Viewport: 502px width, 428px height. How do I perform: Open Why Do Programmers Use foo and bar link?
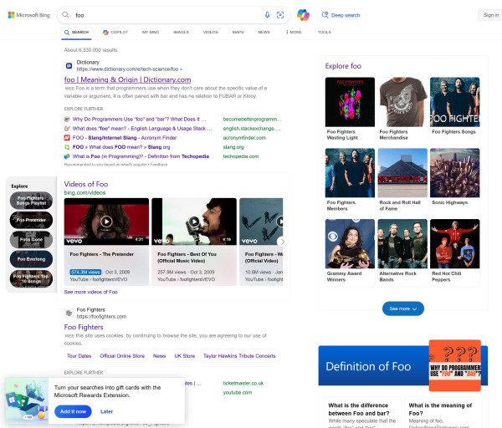click(139, 120)
